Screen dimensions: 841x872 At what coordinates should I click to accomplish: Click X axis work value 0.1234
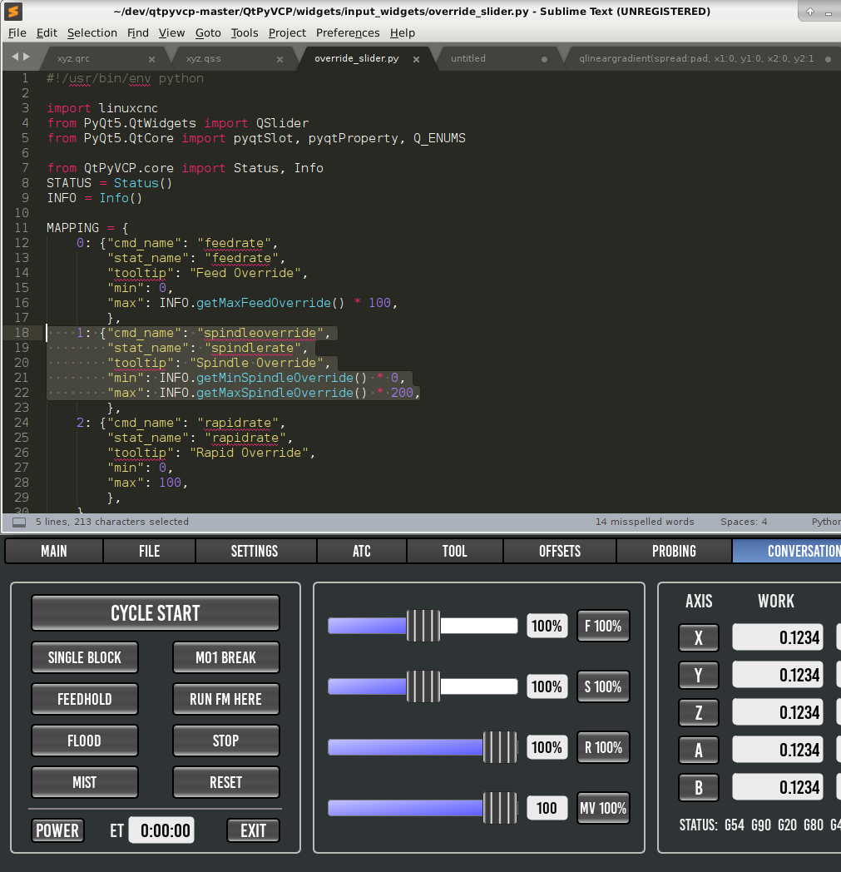[x=778, y=637]
